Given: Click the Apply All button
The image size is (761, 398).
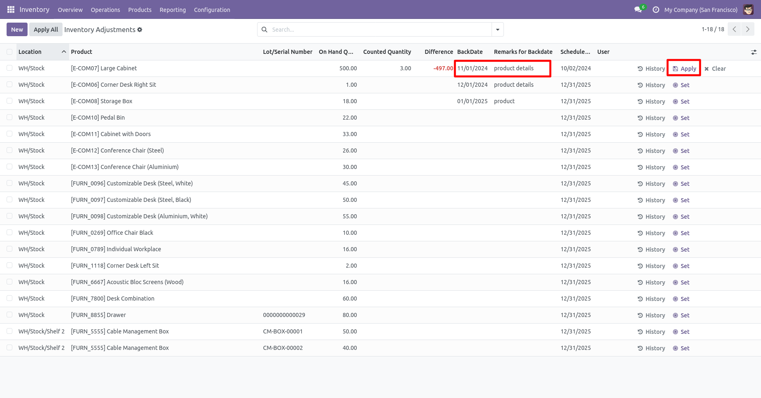Looking at the screenshot, I should (x=46, y=30).
